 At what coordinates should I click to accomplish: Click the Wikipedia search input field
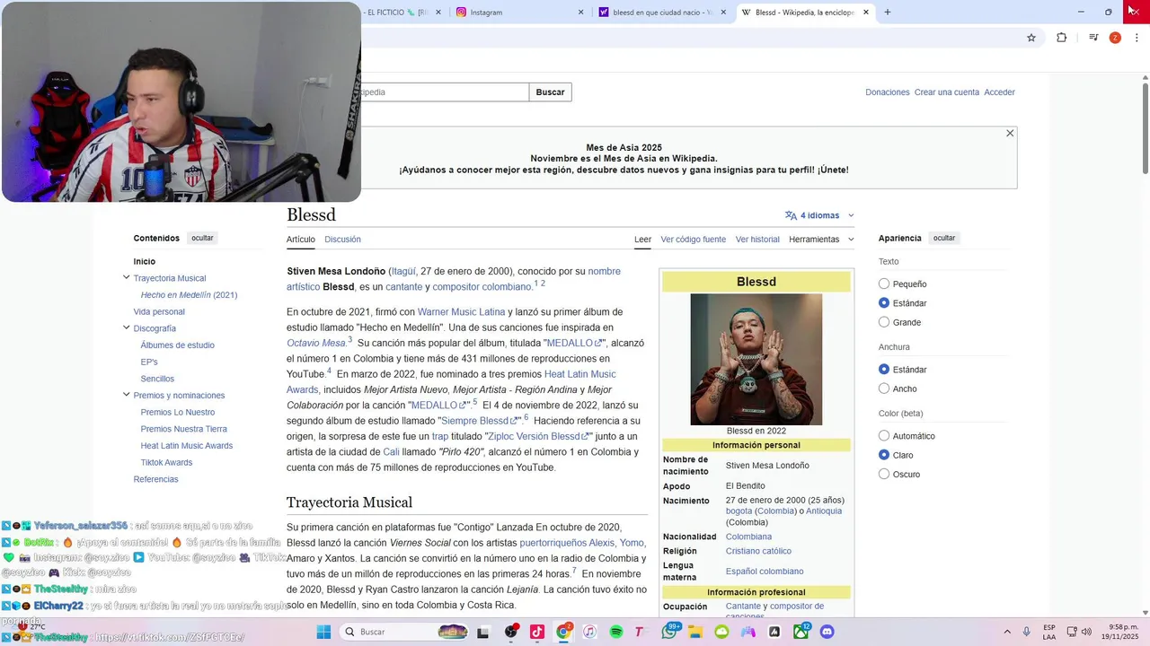[x=445, y=92]
